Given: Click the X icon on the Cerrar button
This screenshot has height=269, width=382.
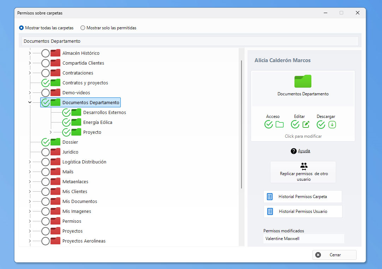Looking at the screenshot, I should pos(318,255).
